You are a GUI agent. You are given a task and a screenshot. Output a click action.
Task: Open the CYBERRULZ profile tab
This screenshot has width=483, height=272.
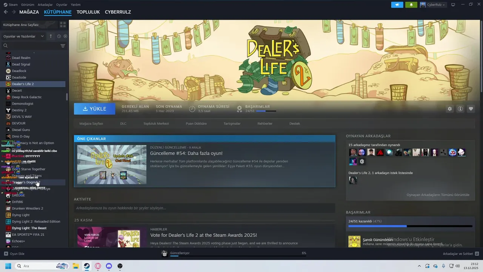118,12
